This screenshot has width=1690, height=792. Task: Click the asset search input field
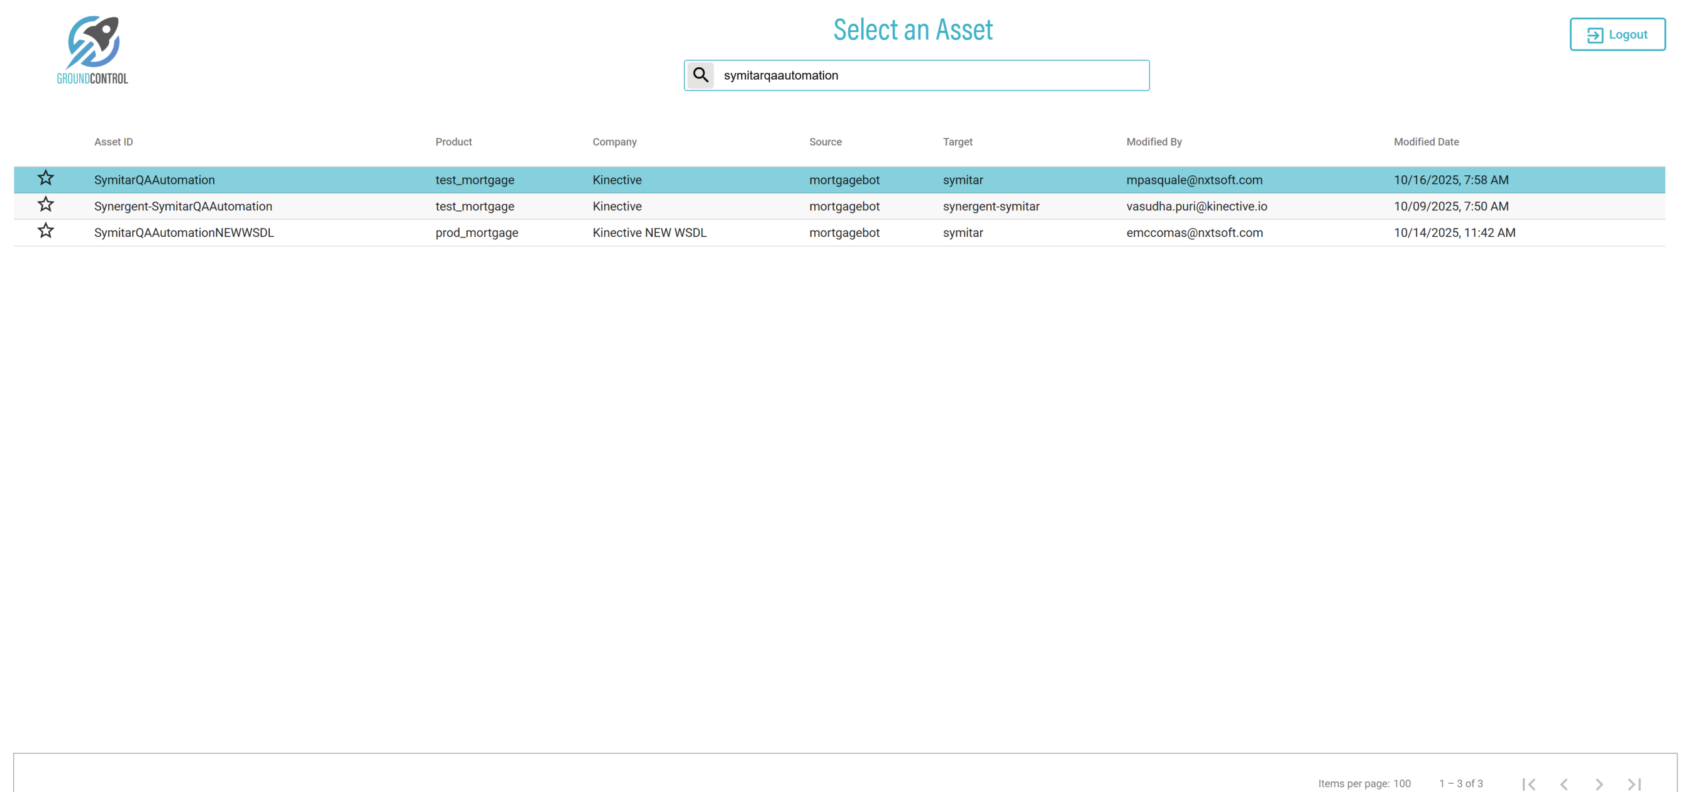tap(931, 75)
